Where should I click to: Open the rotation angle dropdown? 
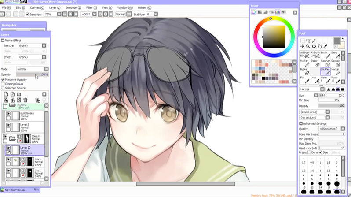(x=95, y=14)
